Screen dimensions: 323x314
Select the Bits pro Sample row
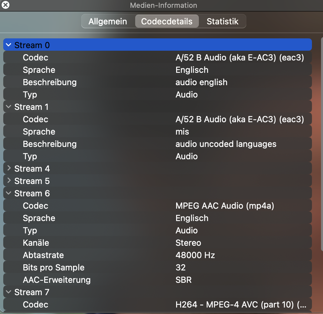click(x=158, y=268)
